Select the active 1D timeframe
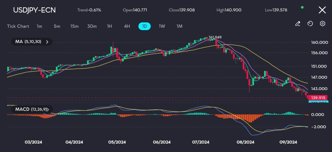 pyautogui.click(x=144, y=26)
